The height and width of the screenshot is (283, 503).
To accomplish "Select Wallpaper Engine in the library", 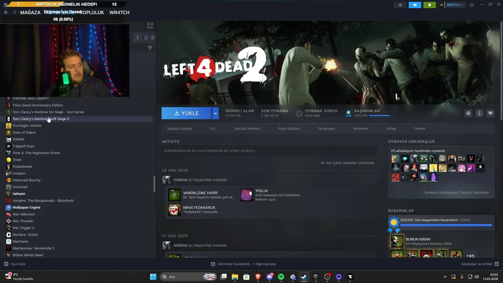I will coord(26,207).
